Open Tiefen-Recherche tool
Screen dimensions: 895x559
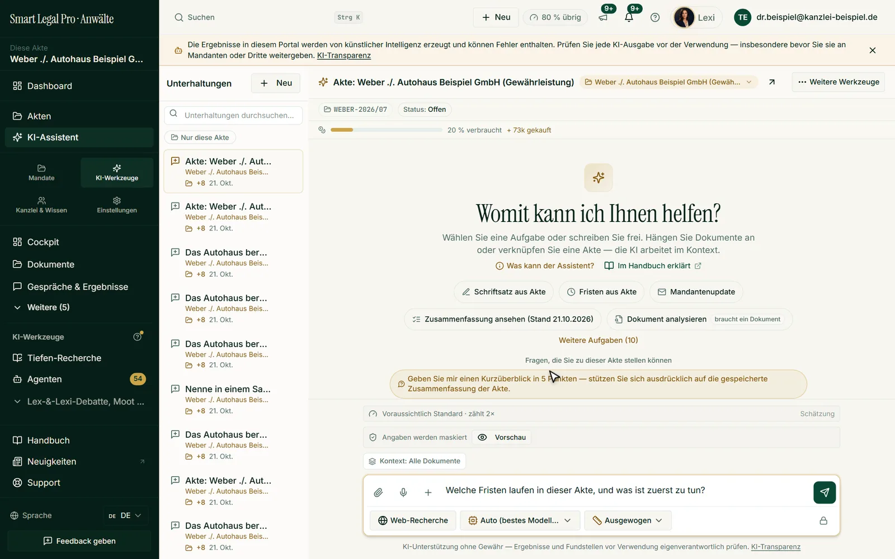(x=79, y=358)
